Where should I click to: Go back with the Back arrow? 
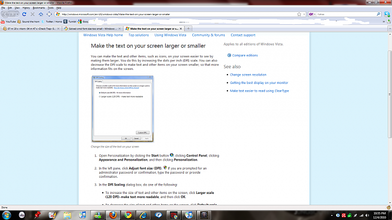click(x=6, y=14)
